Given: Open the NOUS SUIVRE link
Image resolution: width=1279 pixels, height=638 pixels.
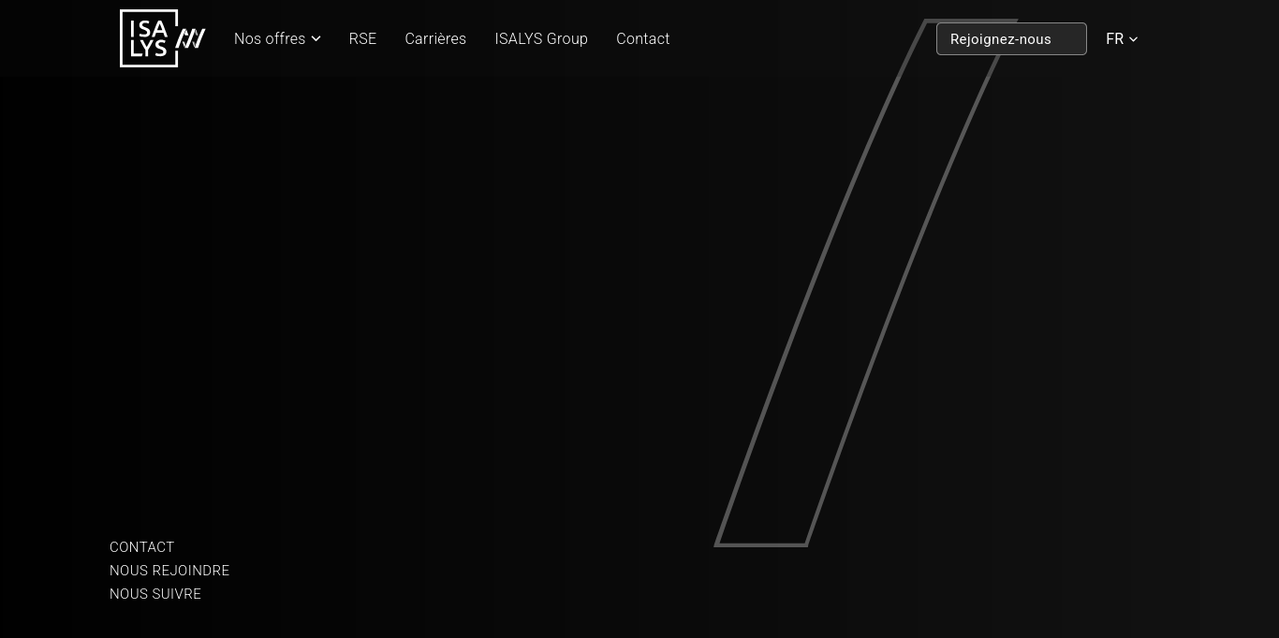Looking at the screenshot, I should point(155,594).
